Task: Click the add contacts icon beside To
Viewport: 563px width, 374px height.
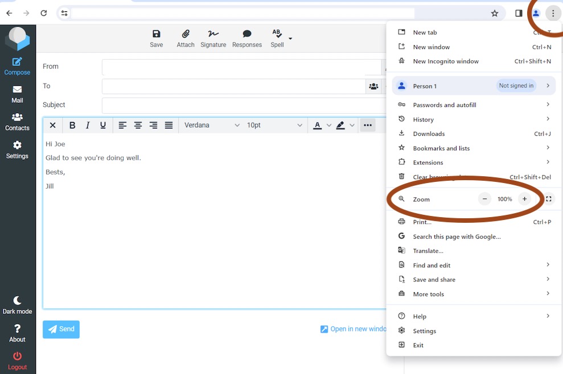Action: click(373, 86)
